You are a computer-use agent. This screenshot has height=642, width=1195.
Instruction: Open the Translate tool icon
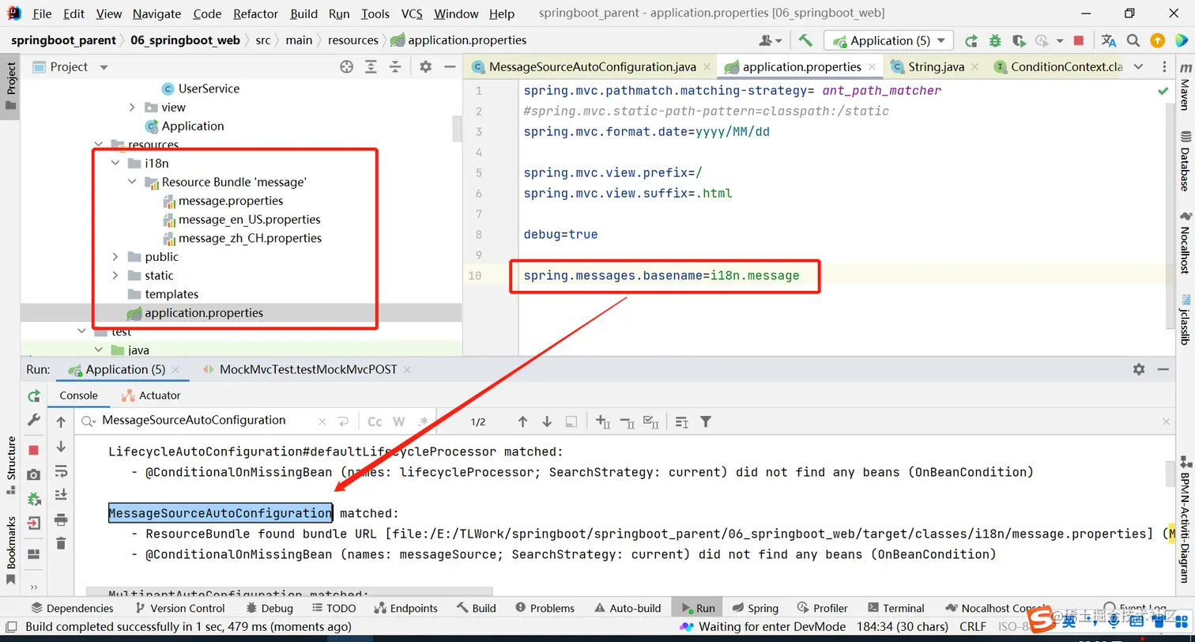pyautogui.click(x=1109, y=40)
